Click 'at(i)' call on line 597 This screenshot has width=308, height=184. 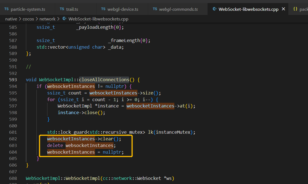(x=186, y=106)
